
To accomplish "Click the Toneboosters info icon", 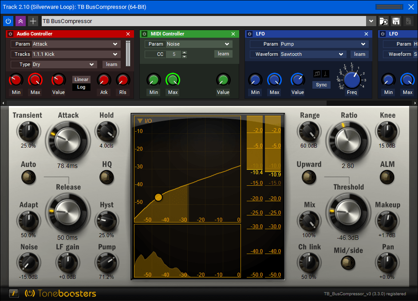I will pos(14,293).
